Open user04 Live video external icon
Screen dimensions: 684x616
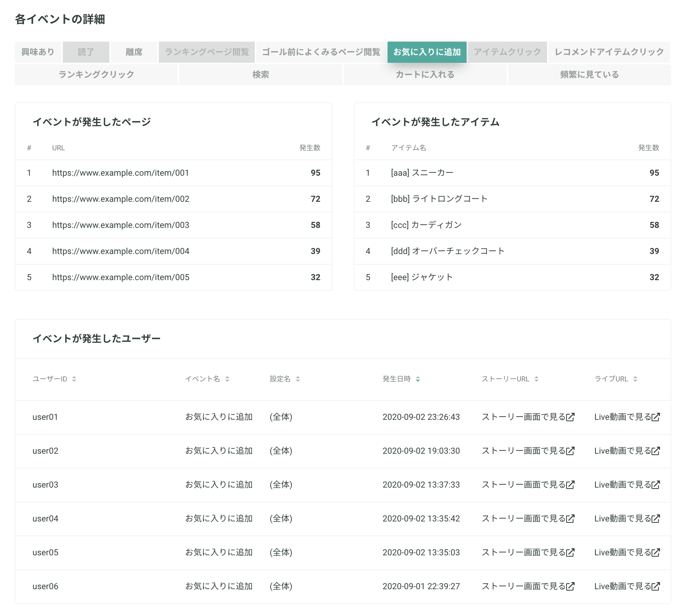click(656, 519)
